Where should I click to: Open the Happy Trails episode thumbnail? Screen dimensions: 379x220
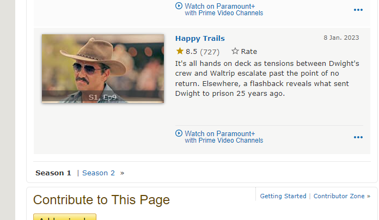pyautogui.click(x=102, y=69)
